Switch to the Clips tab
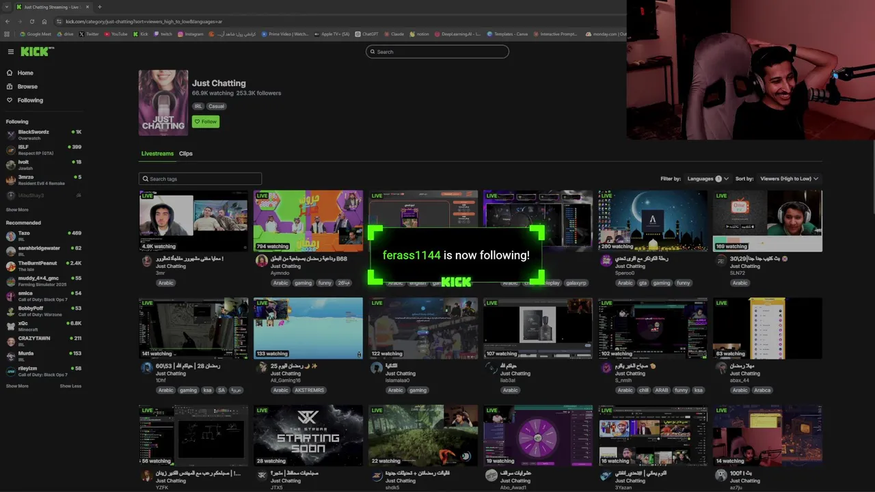Screen dimensions: 875x492 click(186, 153)
